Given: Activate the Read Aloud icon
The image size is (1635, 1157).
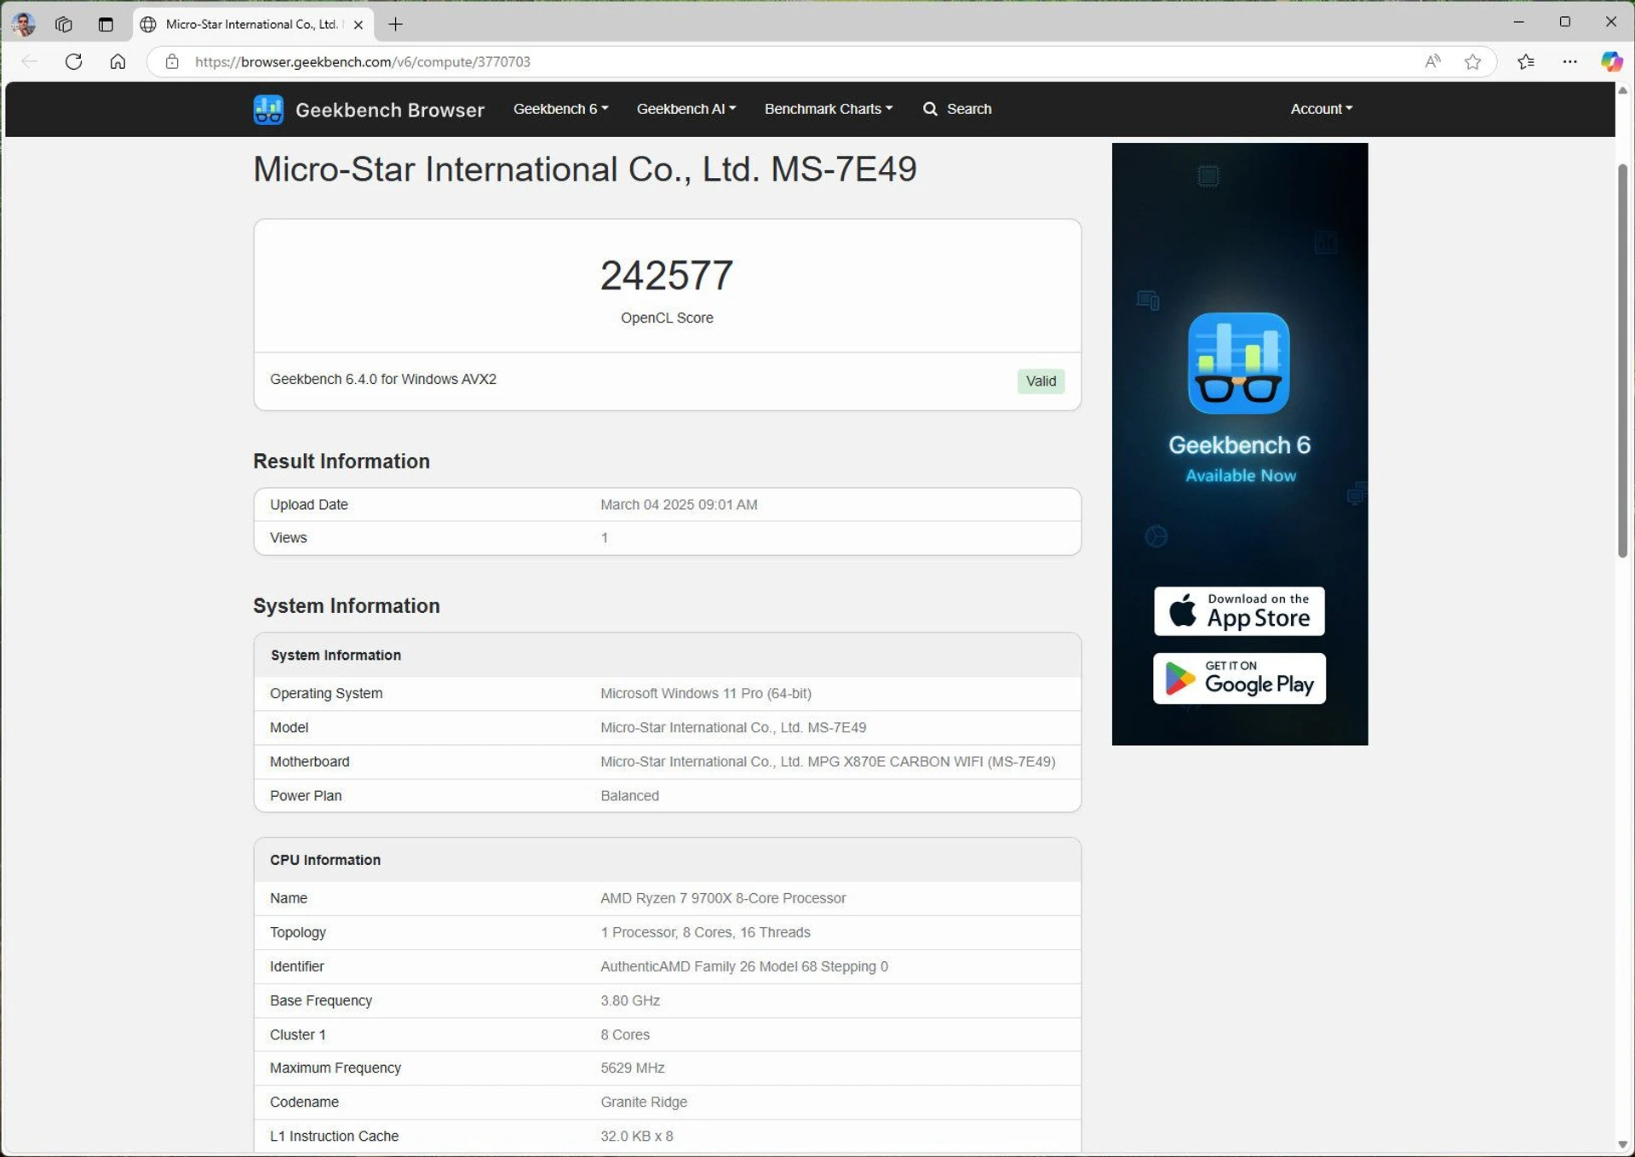Looking at the screenshot, I should coord(1433,61).
